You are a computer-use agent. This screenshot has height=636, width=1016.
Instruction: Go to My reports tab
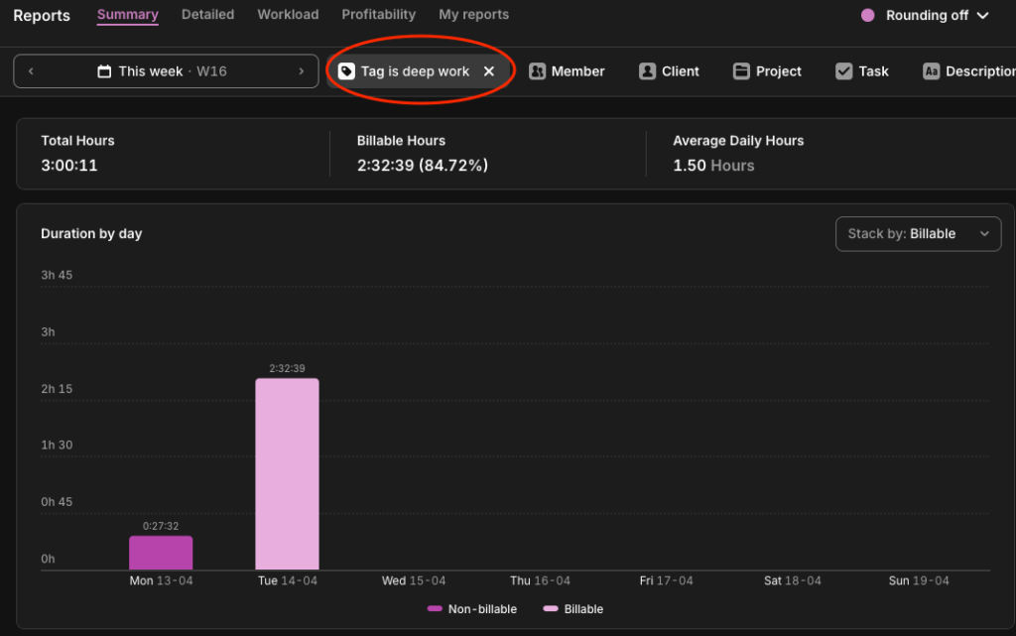[x=473, y=15]
